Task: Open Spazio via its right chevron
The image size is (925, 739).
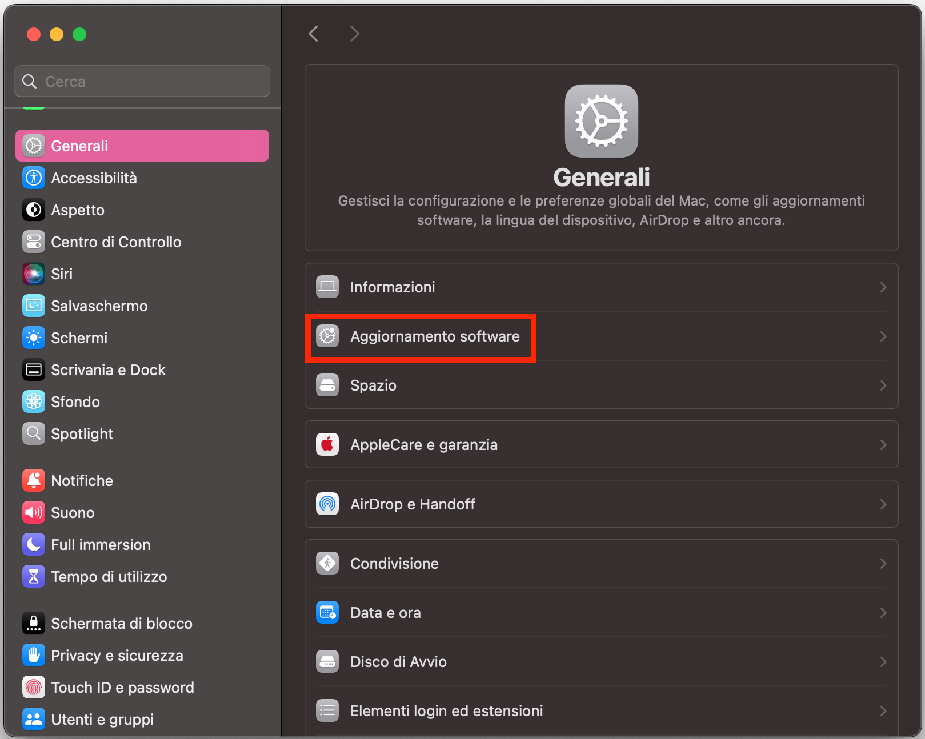Action: coord(883,385)
